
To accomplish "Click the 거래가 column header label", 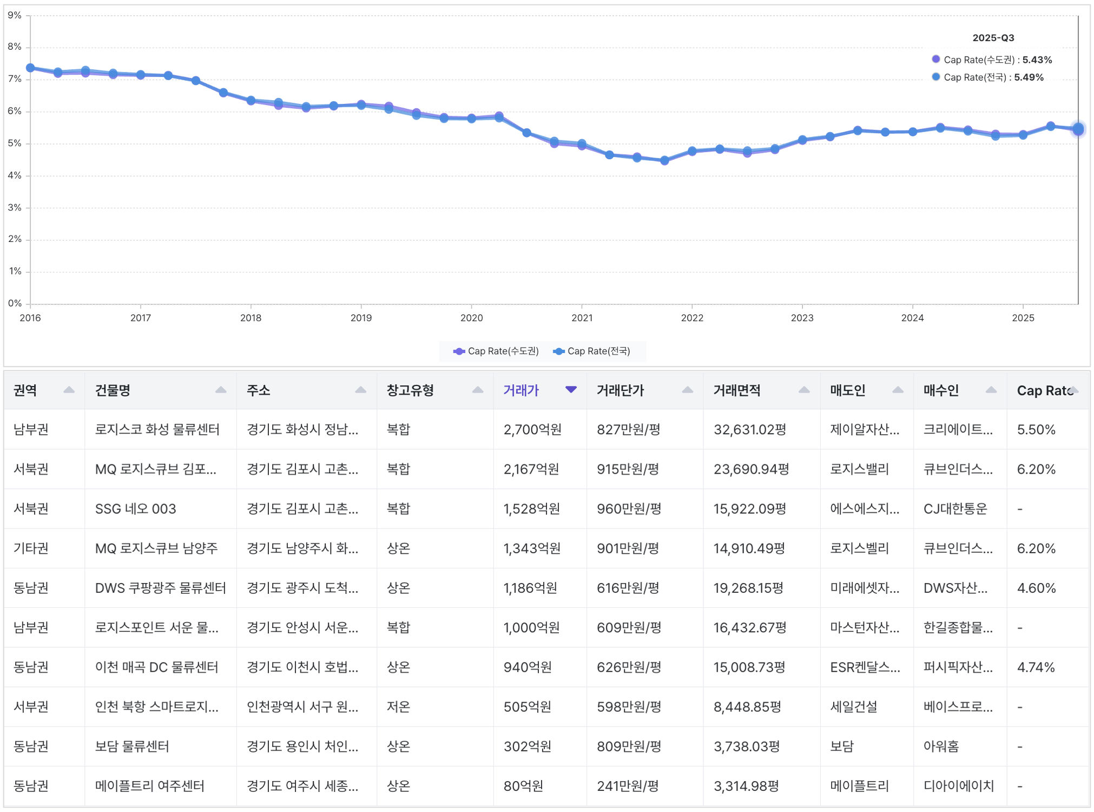I will pos(521,390).
